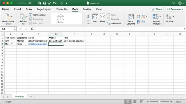Open the Page Layout ribbon tab
Viewport: 186px width, 104px height.
(x=44, y=9)
